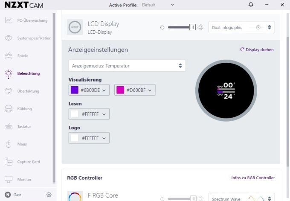
Task: Click Display drehen to rotate display
Action: tap(257, 50)
